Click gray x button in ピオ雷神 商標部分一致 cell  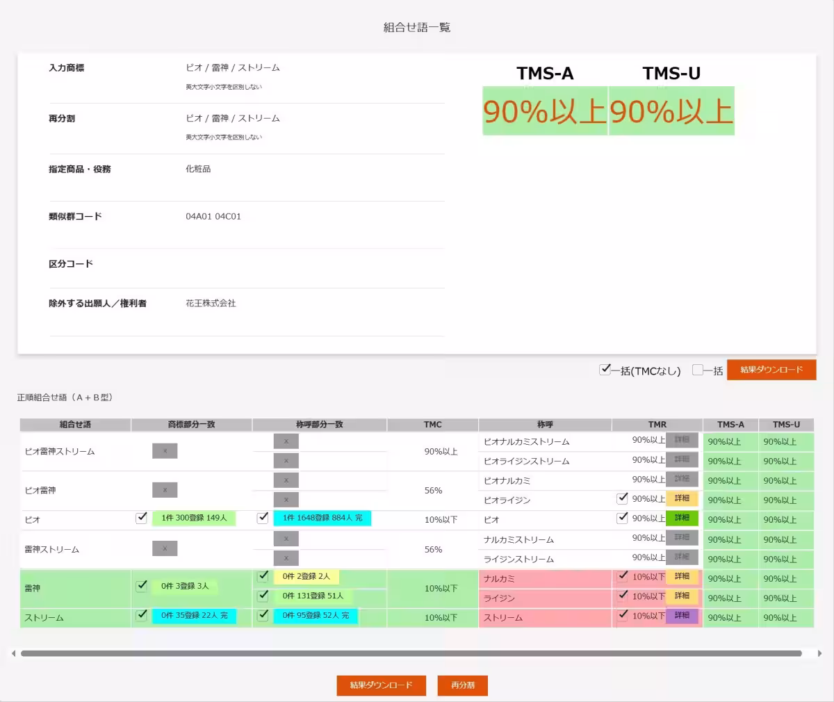coord(165,490)
